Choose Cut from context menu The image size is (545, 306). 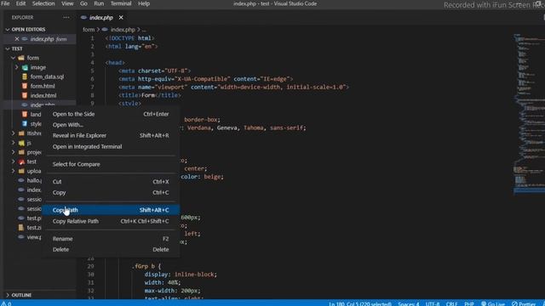click(x=111, y=181)
